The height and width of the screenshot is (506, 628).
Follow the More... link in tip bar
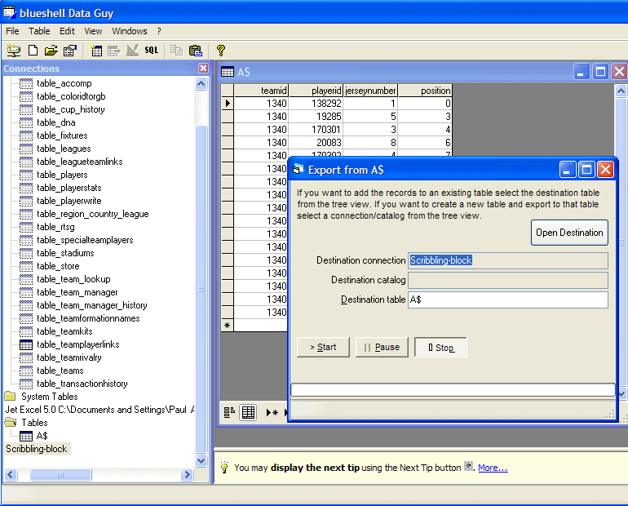(x=493, y=468)
